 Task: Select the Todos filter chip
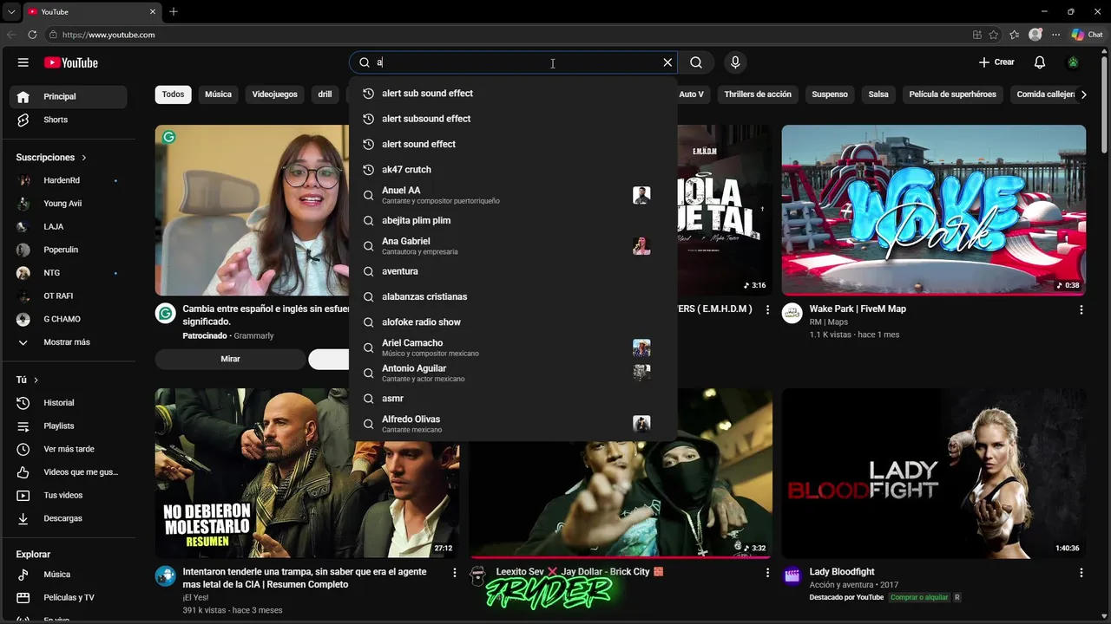[174, 94]
